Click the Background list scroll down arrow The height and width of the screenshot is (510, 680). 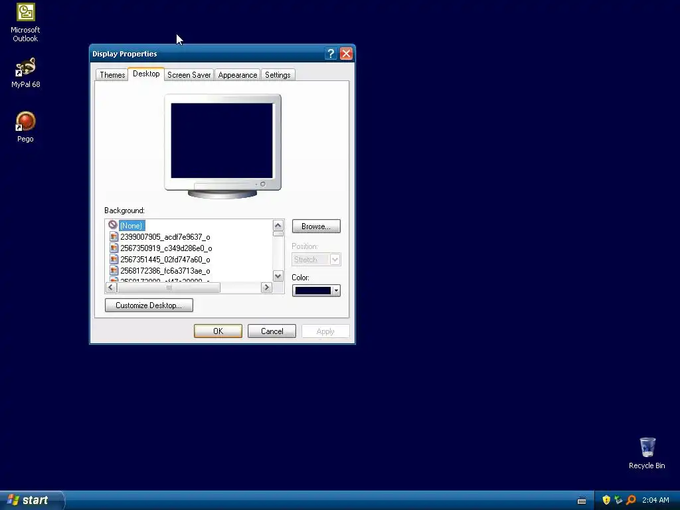pyautogui.click(x=278, y=276)
